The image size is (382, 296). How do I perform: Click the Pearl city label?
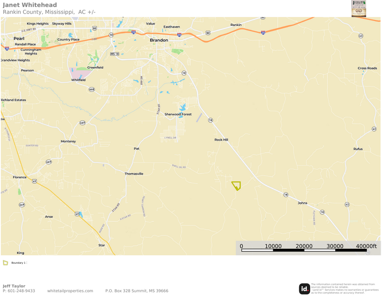[x=19, y=38]
